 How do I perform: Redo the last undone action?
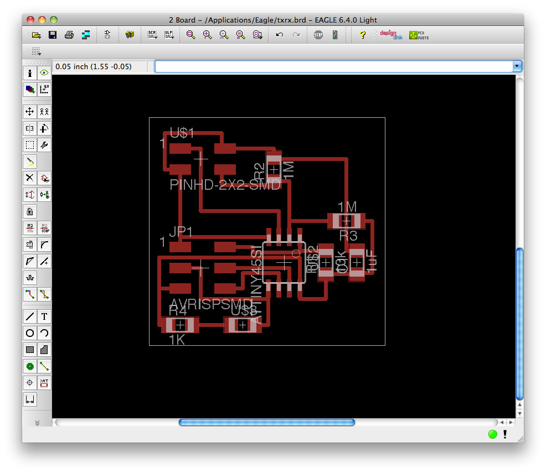tap(296, 35)
